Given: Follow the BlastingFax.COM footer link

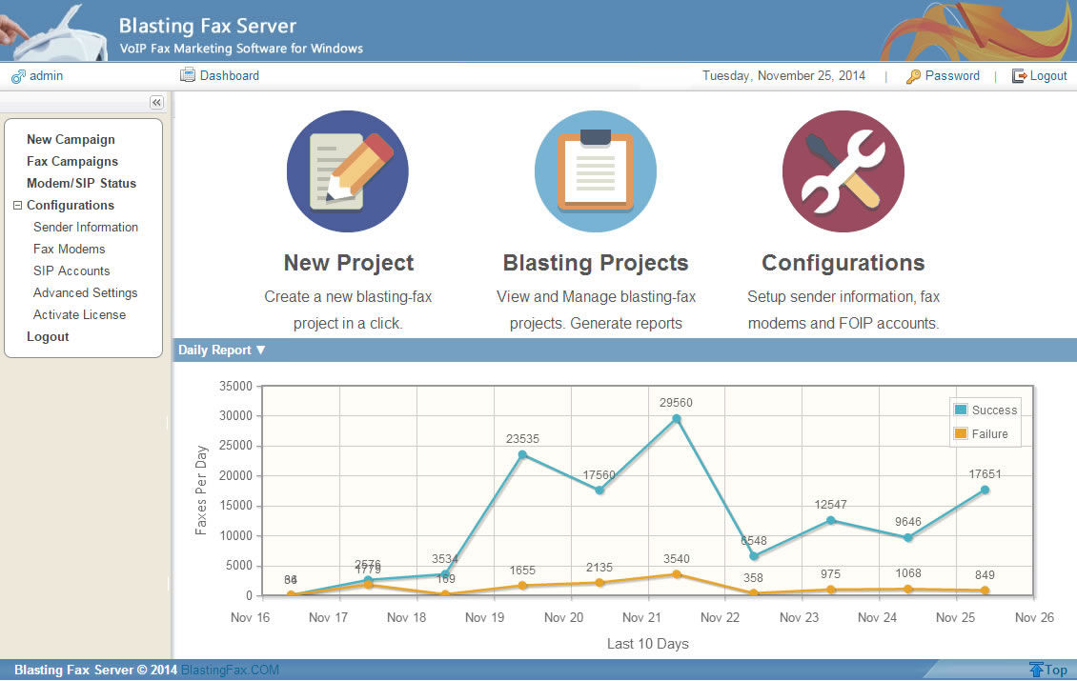Looking at the screenshot, I should (x=230, y=670).
